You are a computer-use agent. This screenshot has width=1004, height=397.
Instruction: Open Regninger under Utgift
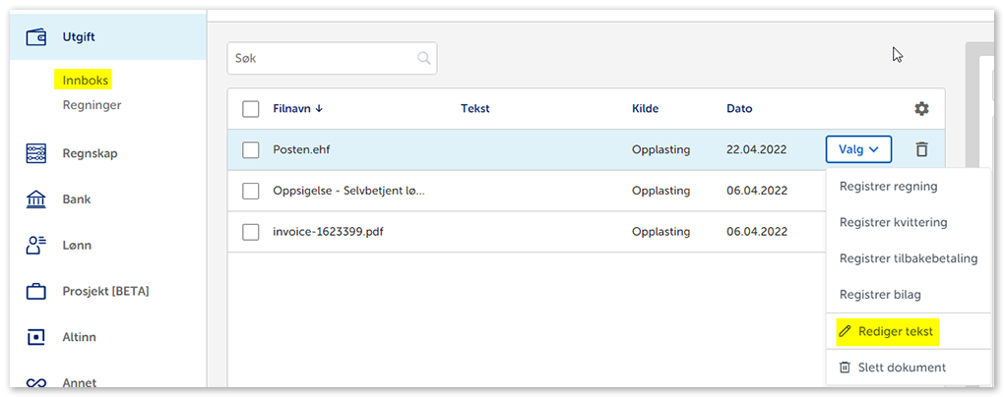[x=92, y=104]
